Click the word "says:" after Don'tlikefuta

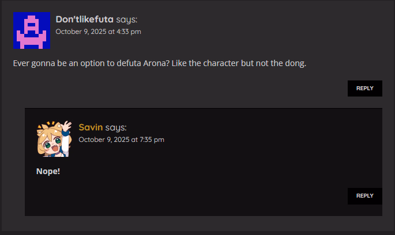click(x=126, y=20)
